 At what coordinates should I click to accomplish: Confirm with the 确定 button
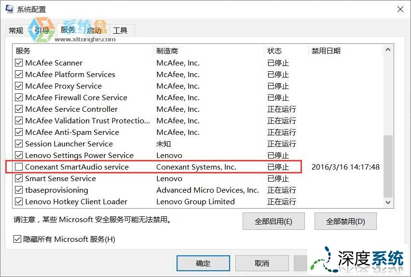203,263
